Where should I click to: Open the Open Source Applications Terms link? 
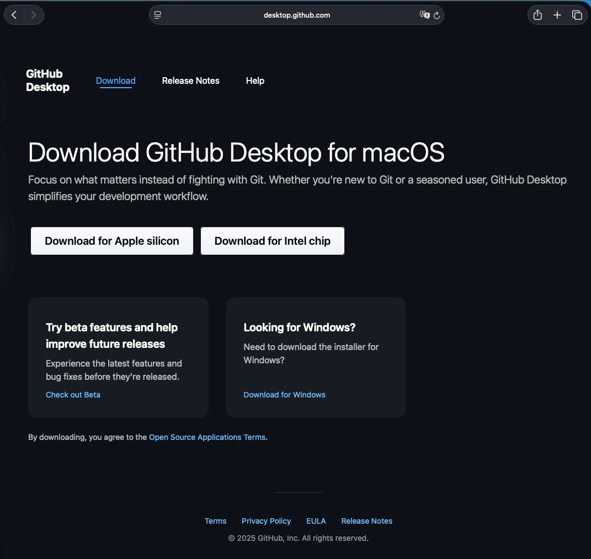207,437
